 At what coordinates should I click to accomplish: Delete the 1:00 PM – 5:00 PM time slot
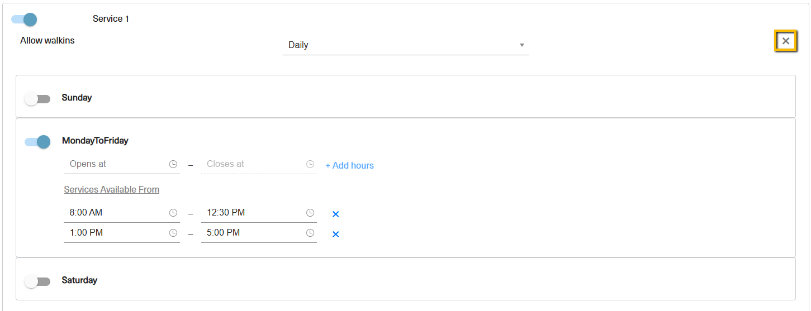pyautogui.click(x=336, y=234)
